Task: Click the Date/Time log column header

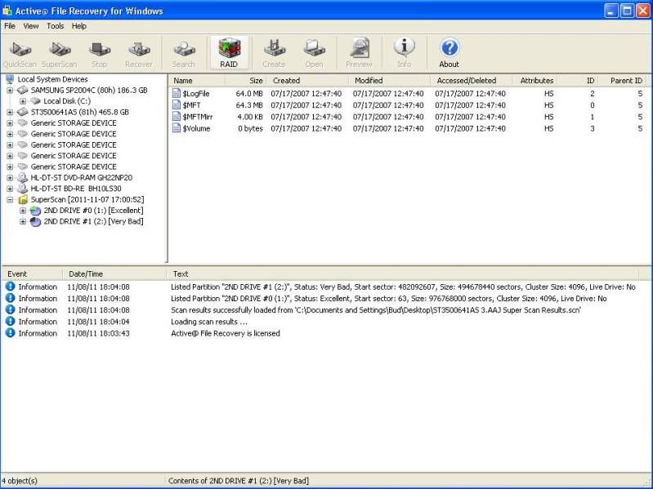Action: coord(114,273)
